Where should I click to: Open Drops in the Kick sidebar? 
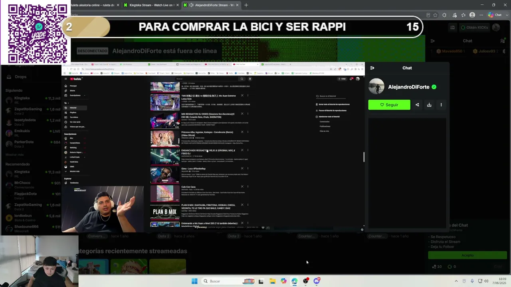[17, 77]
